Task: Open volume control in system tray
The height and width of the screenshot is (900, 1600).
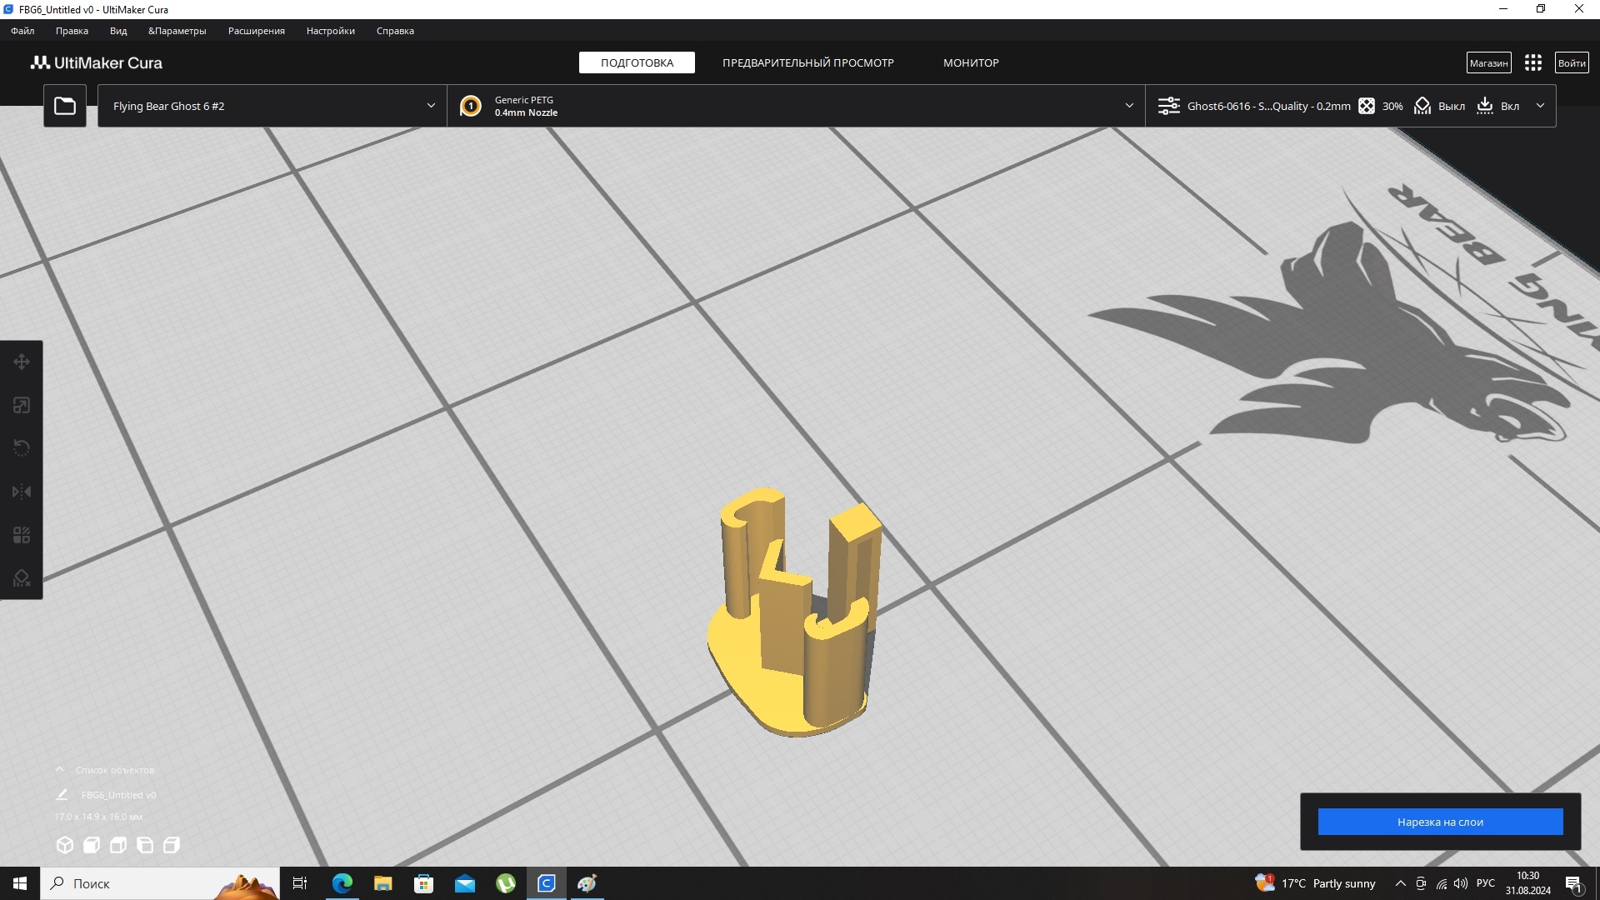Action: click(1461, 883)
